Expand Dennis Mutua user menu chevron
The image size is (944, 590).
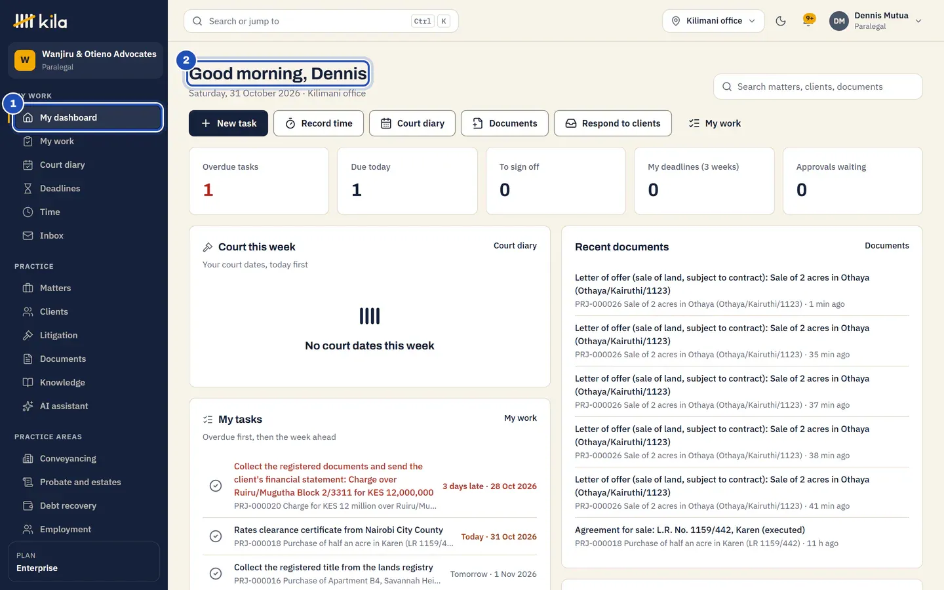[918, 21]
